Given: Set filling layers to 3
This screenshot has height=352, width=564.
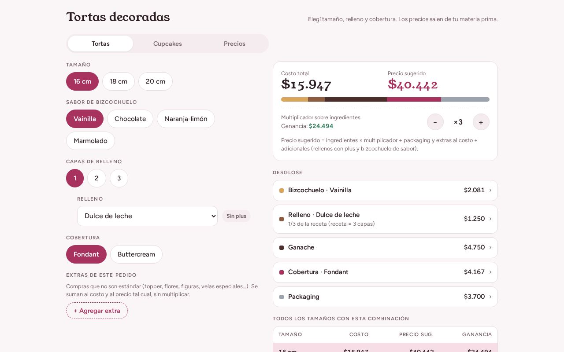Looking at the screenshot, I should point(119,178).
